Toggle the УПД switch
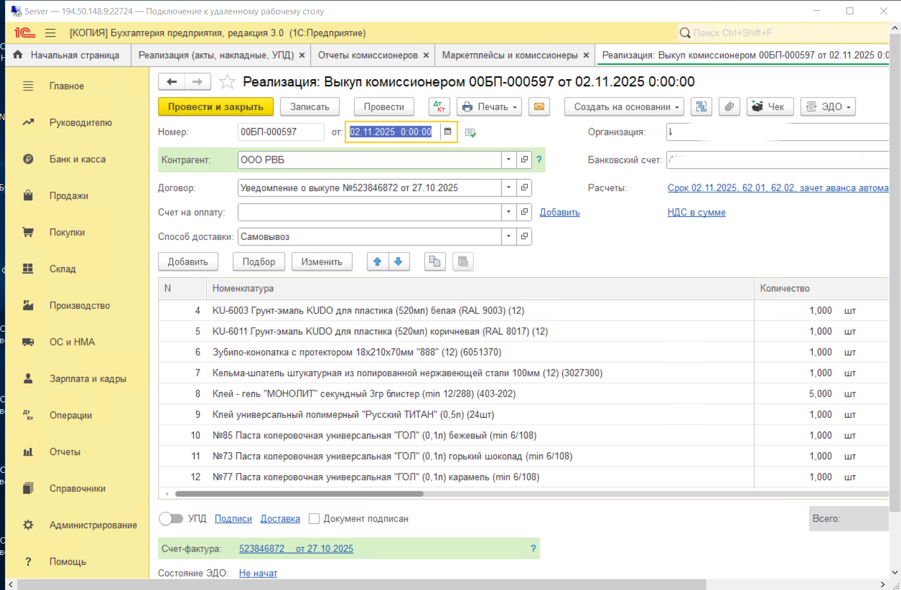Screen dimensions: 901x590 pos(171,519)
